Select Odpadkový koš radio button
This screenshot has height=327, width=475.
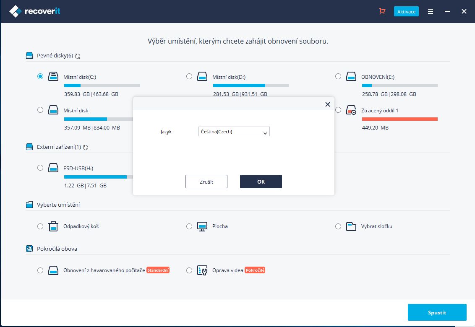pyautogui.click(x=40, y=226)
